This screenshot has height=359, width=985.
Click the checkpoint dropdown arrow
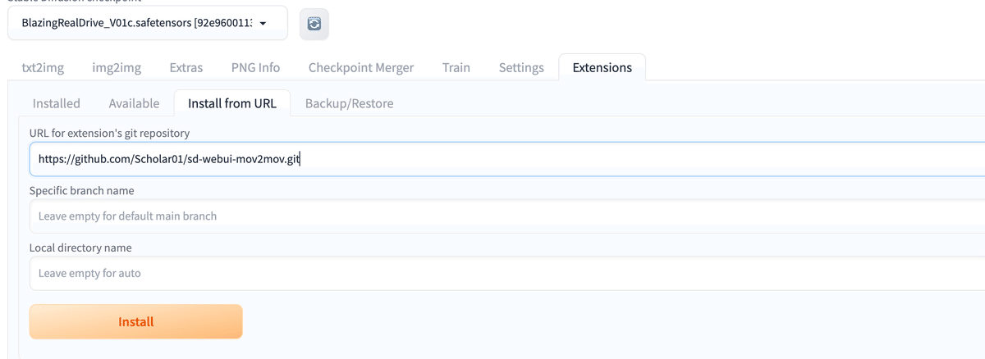(263, 23)
